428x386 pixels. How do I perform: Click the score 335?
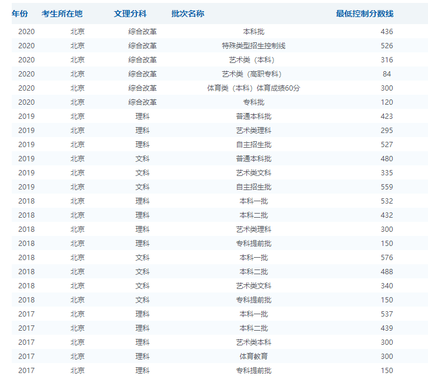387,173
